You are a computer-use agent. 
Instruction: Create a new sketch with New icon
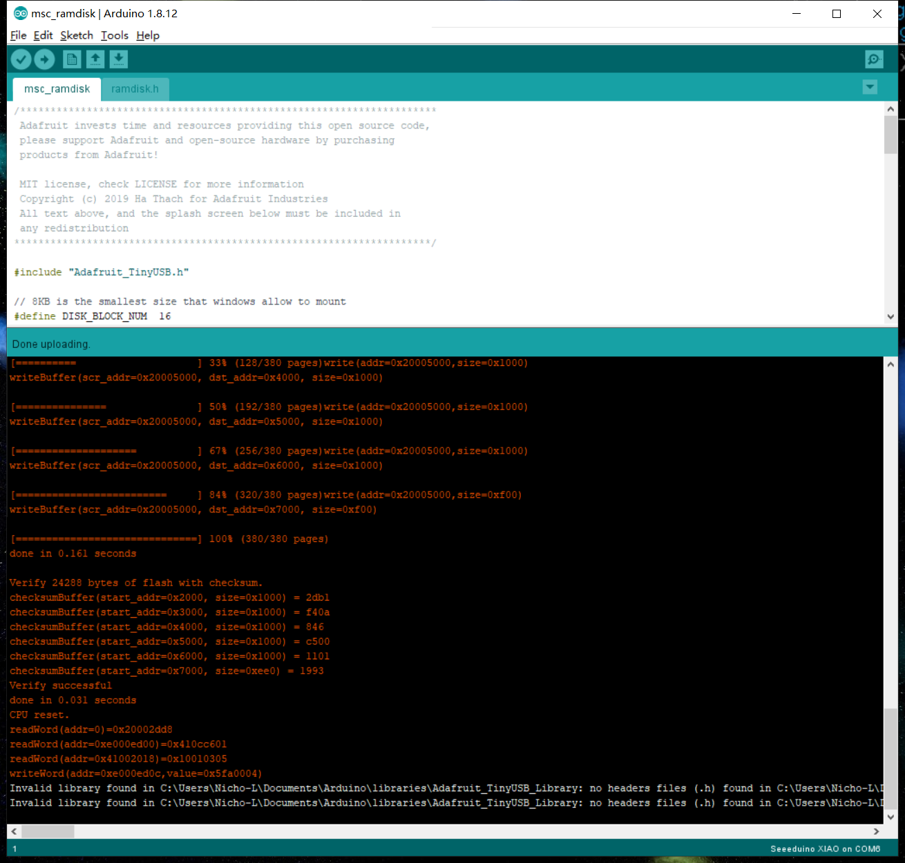(72, 59)
